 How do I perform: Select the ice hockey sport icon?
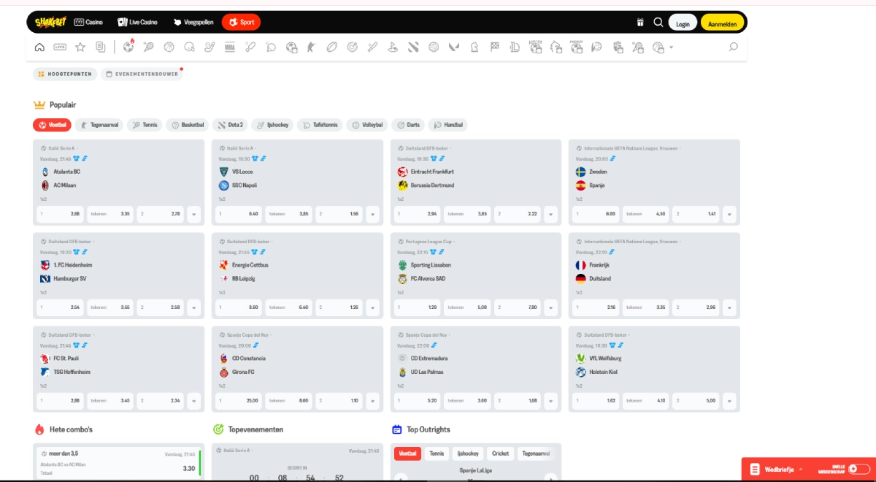coord(210,47)
